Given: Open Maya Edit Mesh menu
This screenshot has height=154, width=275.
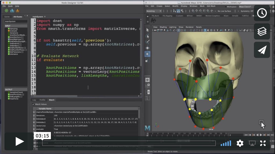Looking at the screenshot, I should (211, 6).
